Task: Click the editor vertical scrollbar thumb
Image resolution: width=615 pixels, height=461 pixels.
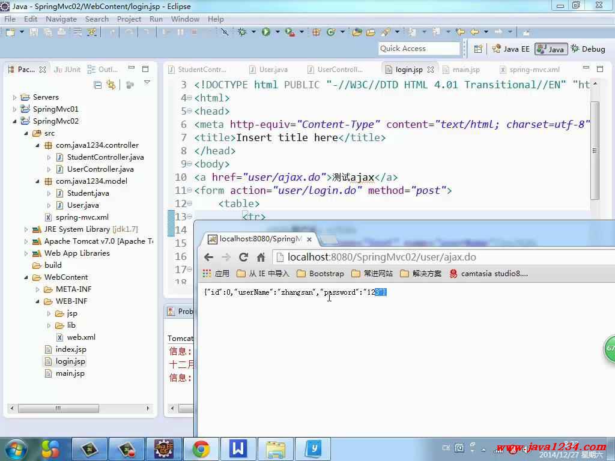Action: pos(594,150)
